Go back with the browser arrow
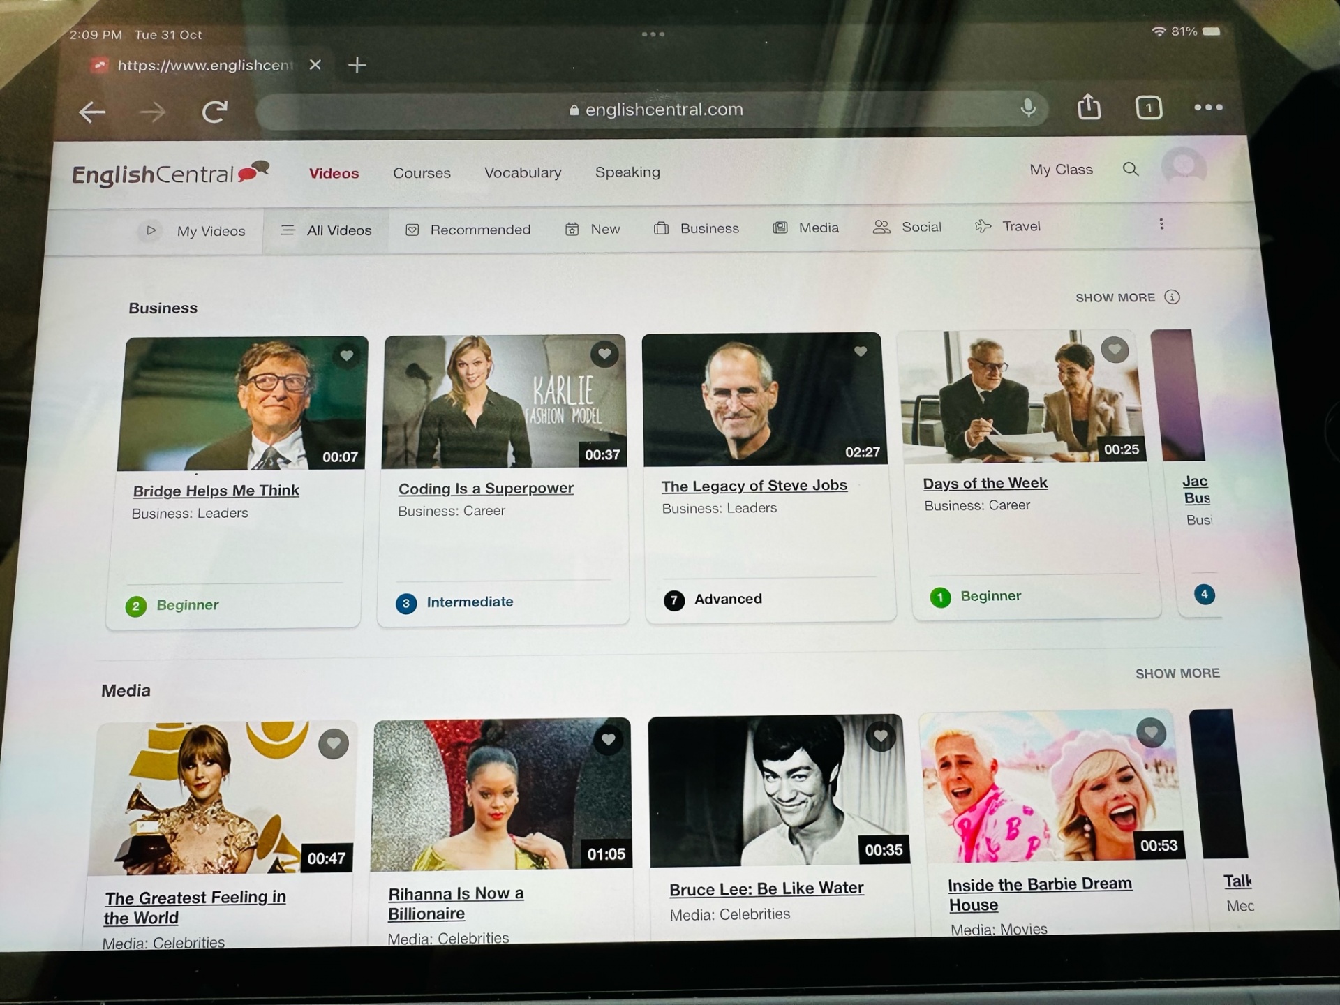 tap(92, 112)
